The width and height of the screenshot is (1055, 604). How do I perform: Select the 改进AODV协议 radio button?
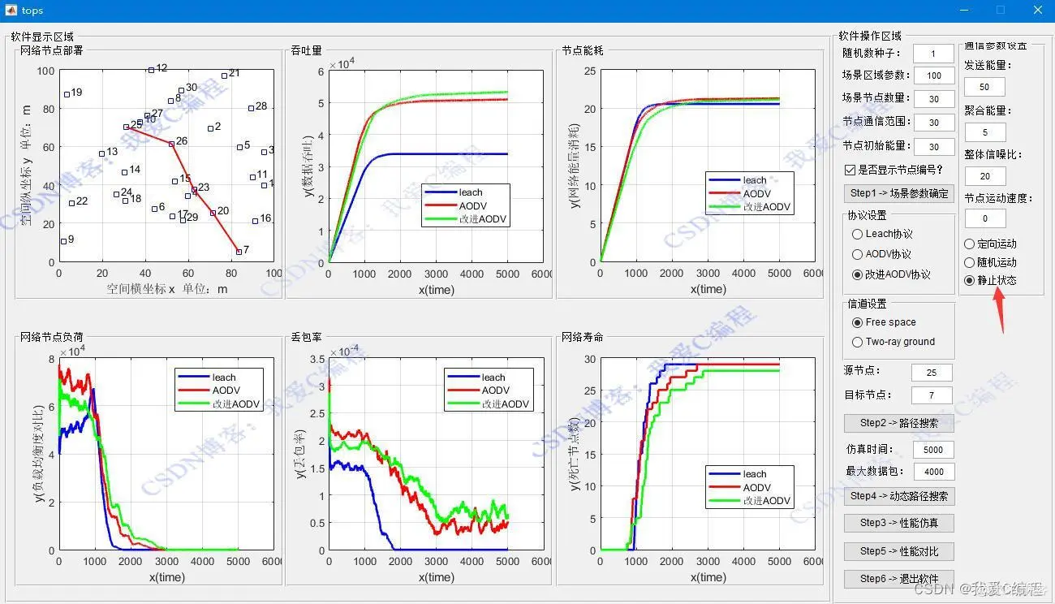(857, 274)
